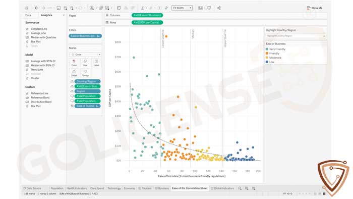Viewport: 353px width, 199px height.
Task: Click the New Dashboard icon in bottom tabs
Action: coord(247,188)
